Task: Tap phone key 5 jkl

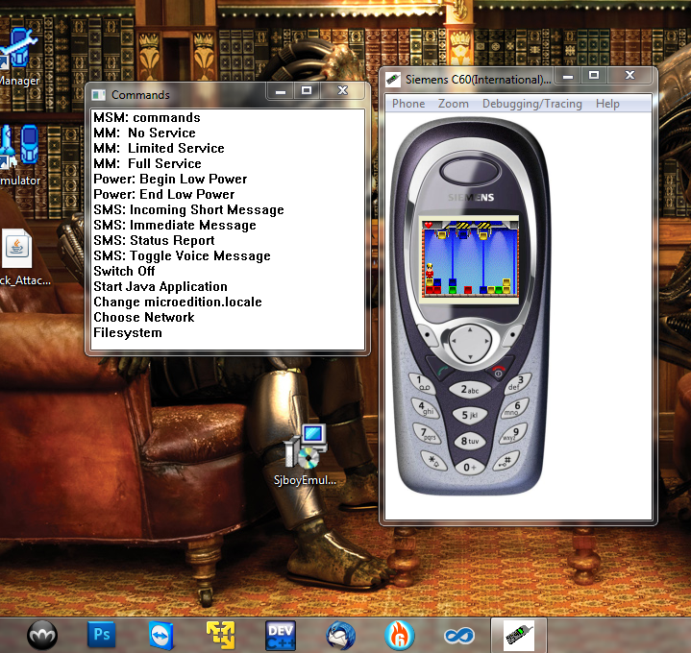Action: [x=469, y=415]
